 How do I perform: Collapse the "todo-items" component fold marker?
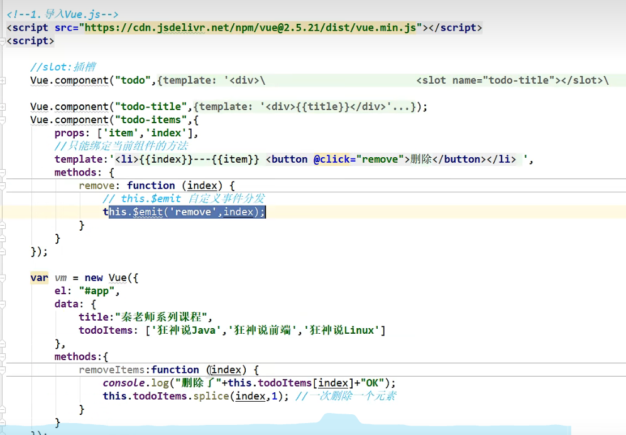coord(3,120)
